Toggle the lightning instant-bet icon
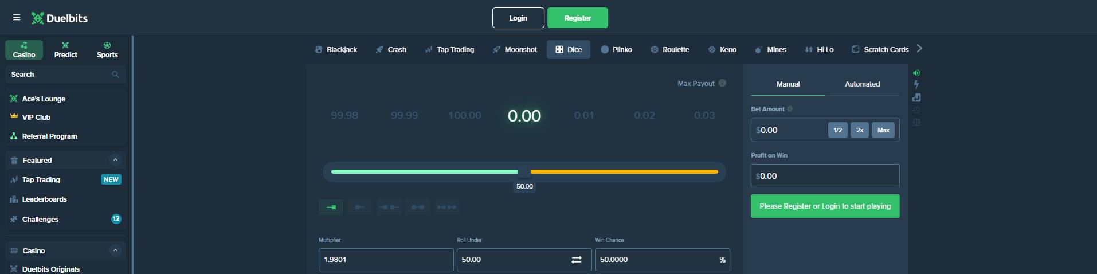This screenshot has width=1097, height=274. pyautogui.click(x=916, y=85)
